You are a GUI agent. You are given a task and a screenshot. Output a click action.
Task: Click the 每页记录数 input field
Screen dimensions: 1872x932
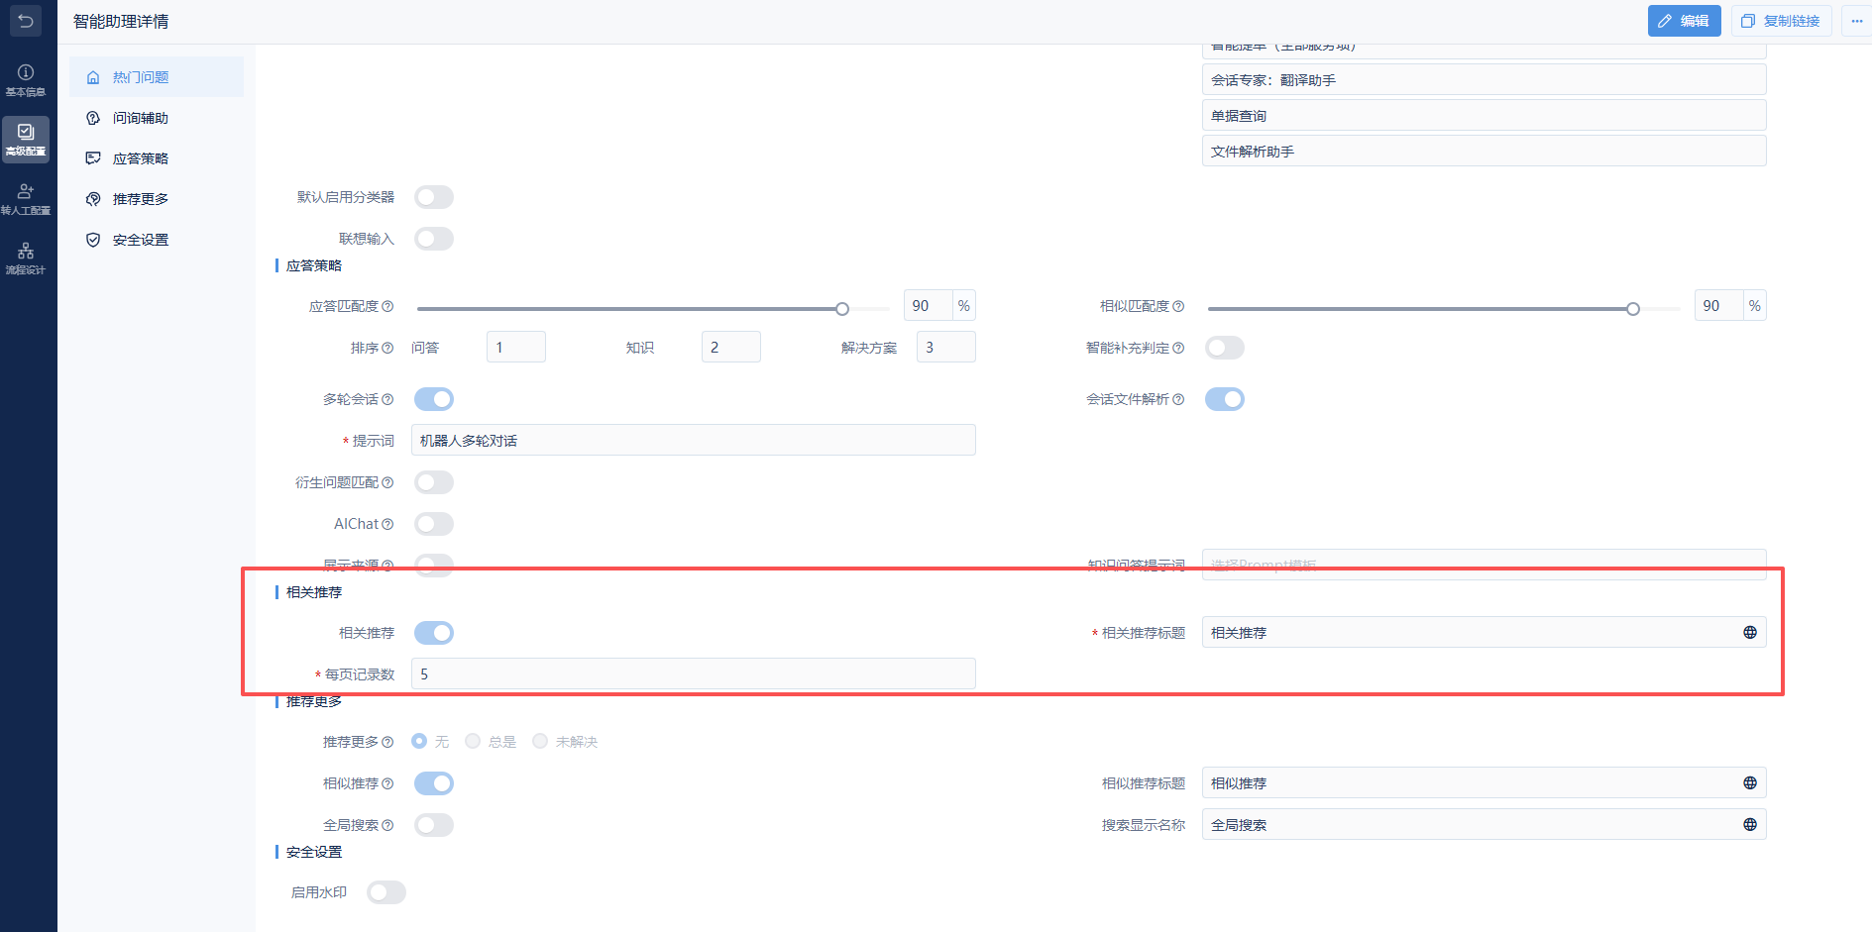pos(693,674)
